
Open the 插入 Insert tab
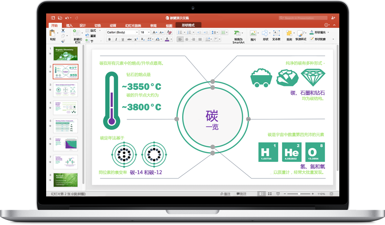pos(69,25)
